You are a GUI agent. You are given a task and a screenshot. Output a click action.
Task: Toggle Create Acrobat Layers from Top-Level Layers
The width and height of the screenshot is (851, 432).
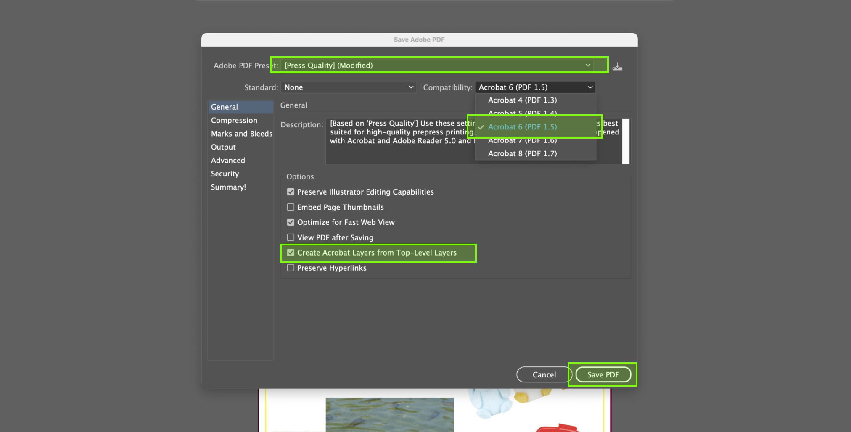click(291, 253)
